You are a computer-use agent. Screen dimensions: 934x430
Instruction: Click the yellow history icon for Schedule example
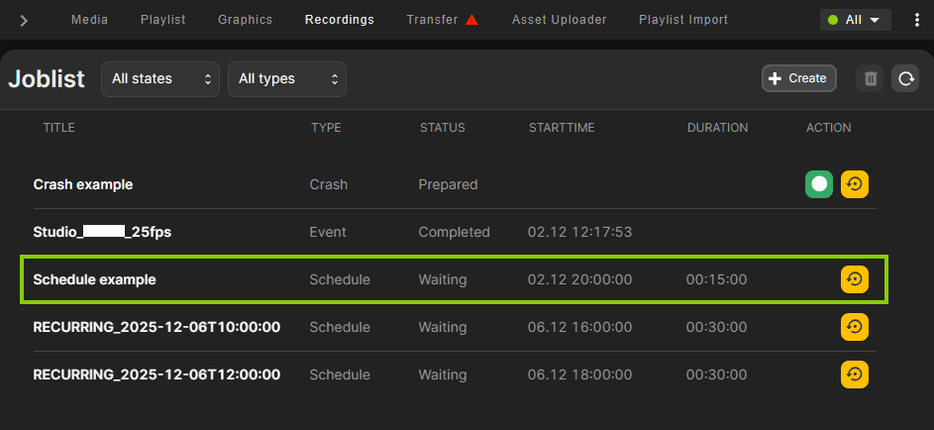click(x=854, y=279)
